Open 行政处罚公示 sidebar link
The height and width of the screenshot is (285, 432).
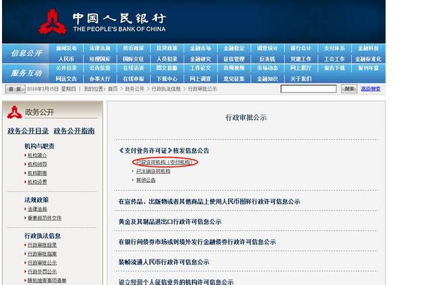[42, 271]
